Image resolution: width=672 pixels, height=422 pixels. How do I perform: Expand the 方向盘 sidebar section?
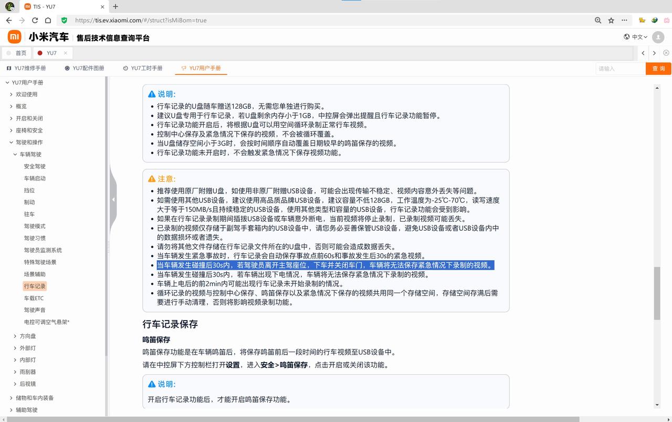pos(14,335)
